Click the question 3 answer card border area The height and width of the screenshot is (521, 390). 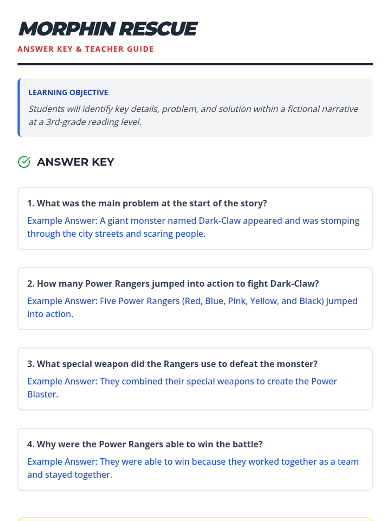[x=195, y=379]
